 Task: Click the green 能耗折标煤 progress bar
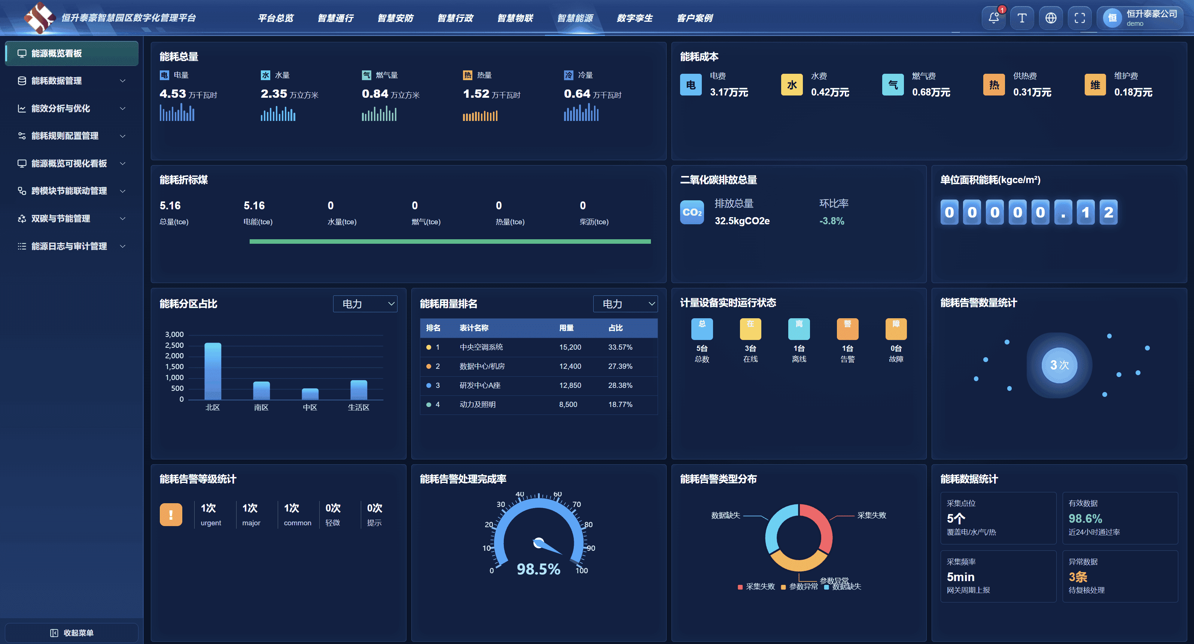point(450,241)
